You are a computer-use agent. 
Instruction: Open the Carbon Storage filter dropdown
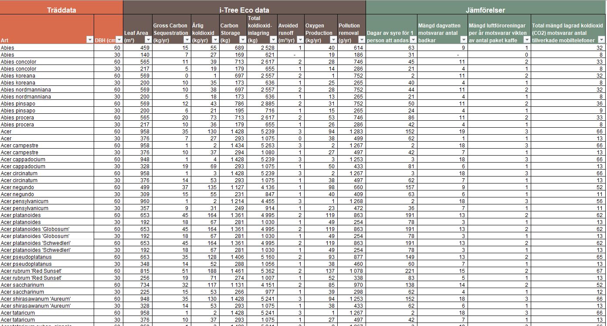243,40
